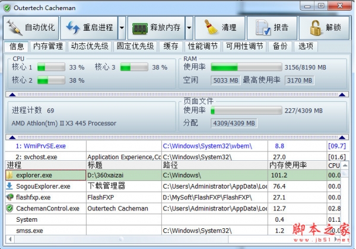356x249 pixels.
Task: Click the 报告 document icon
Action: (x=263, y=28)
